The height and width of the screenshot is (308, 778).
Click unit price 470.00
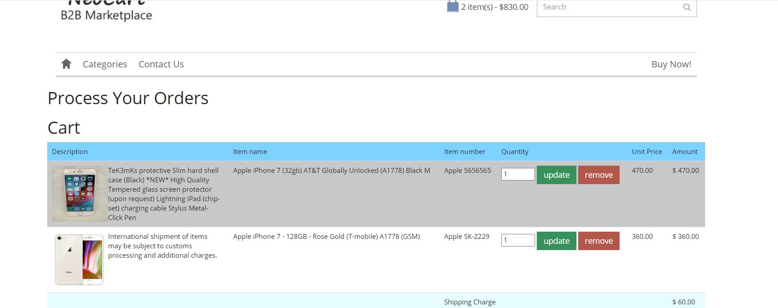click(642, 171)
